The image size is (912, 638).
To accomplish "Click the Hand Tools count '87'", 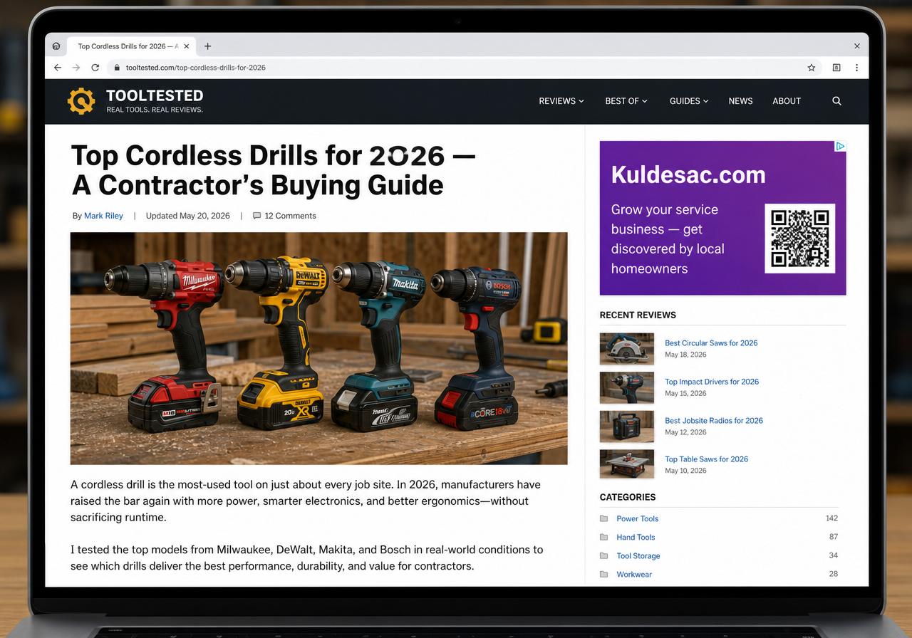I will pos(834,537).
